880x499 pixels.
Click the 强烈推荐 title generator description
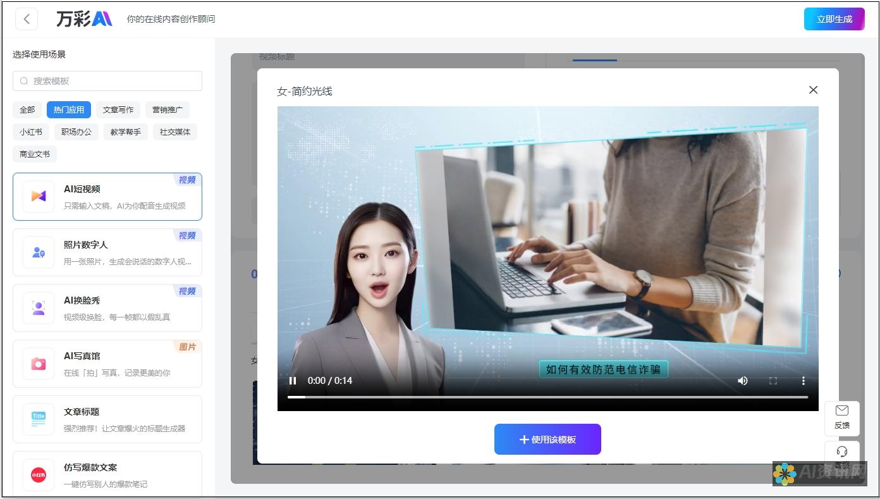125,428
